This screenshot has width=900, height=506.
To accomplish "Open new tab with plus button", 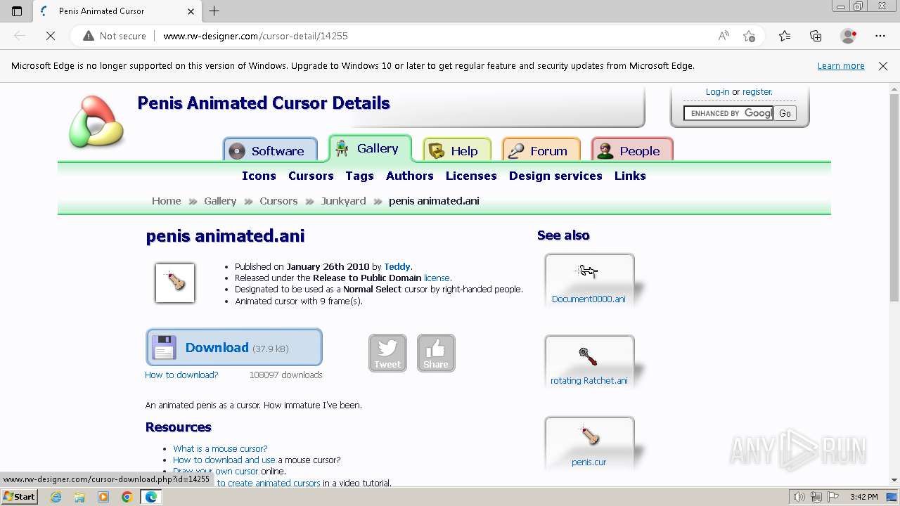I will point(214,11).
